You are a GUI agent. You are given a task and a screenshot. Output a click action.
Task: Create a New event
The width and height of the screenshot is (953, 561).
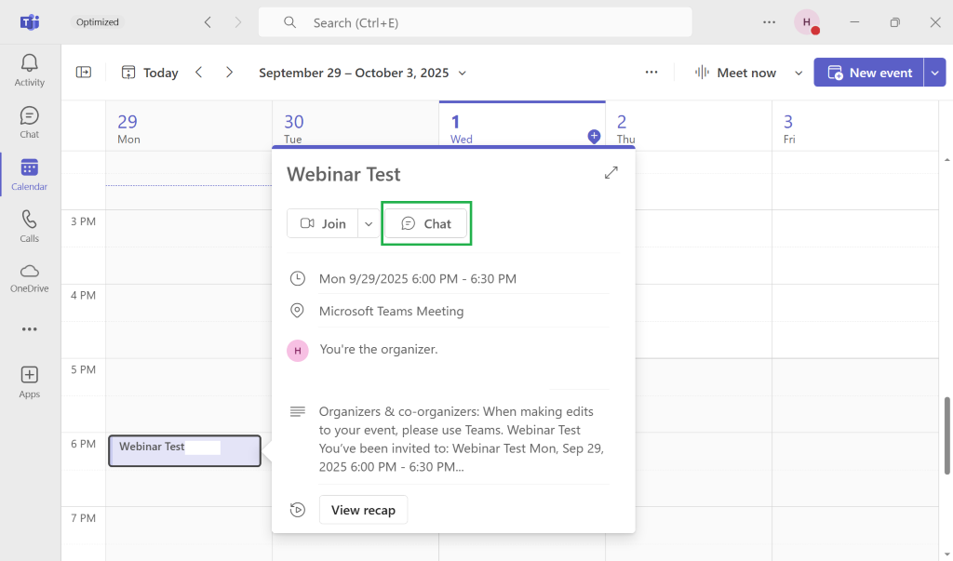click(x=869, y=73)
